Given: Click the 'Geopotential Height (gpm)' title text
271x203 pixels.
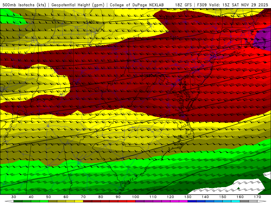Looking at the screenshot, I should (x=78, y=5).
